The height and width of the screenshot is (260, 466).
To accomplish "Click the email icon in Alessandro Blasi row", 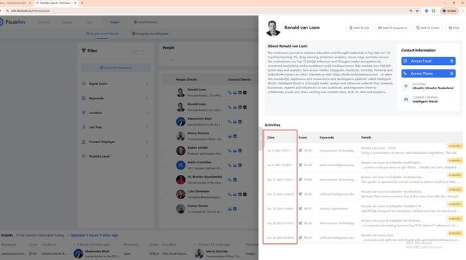I will (235, 122).
